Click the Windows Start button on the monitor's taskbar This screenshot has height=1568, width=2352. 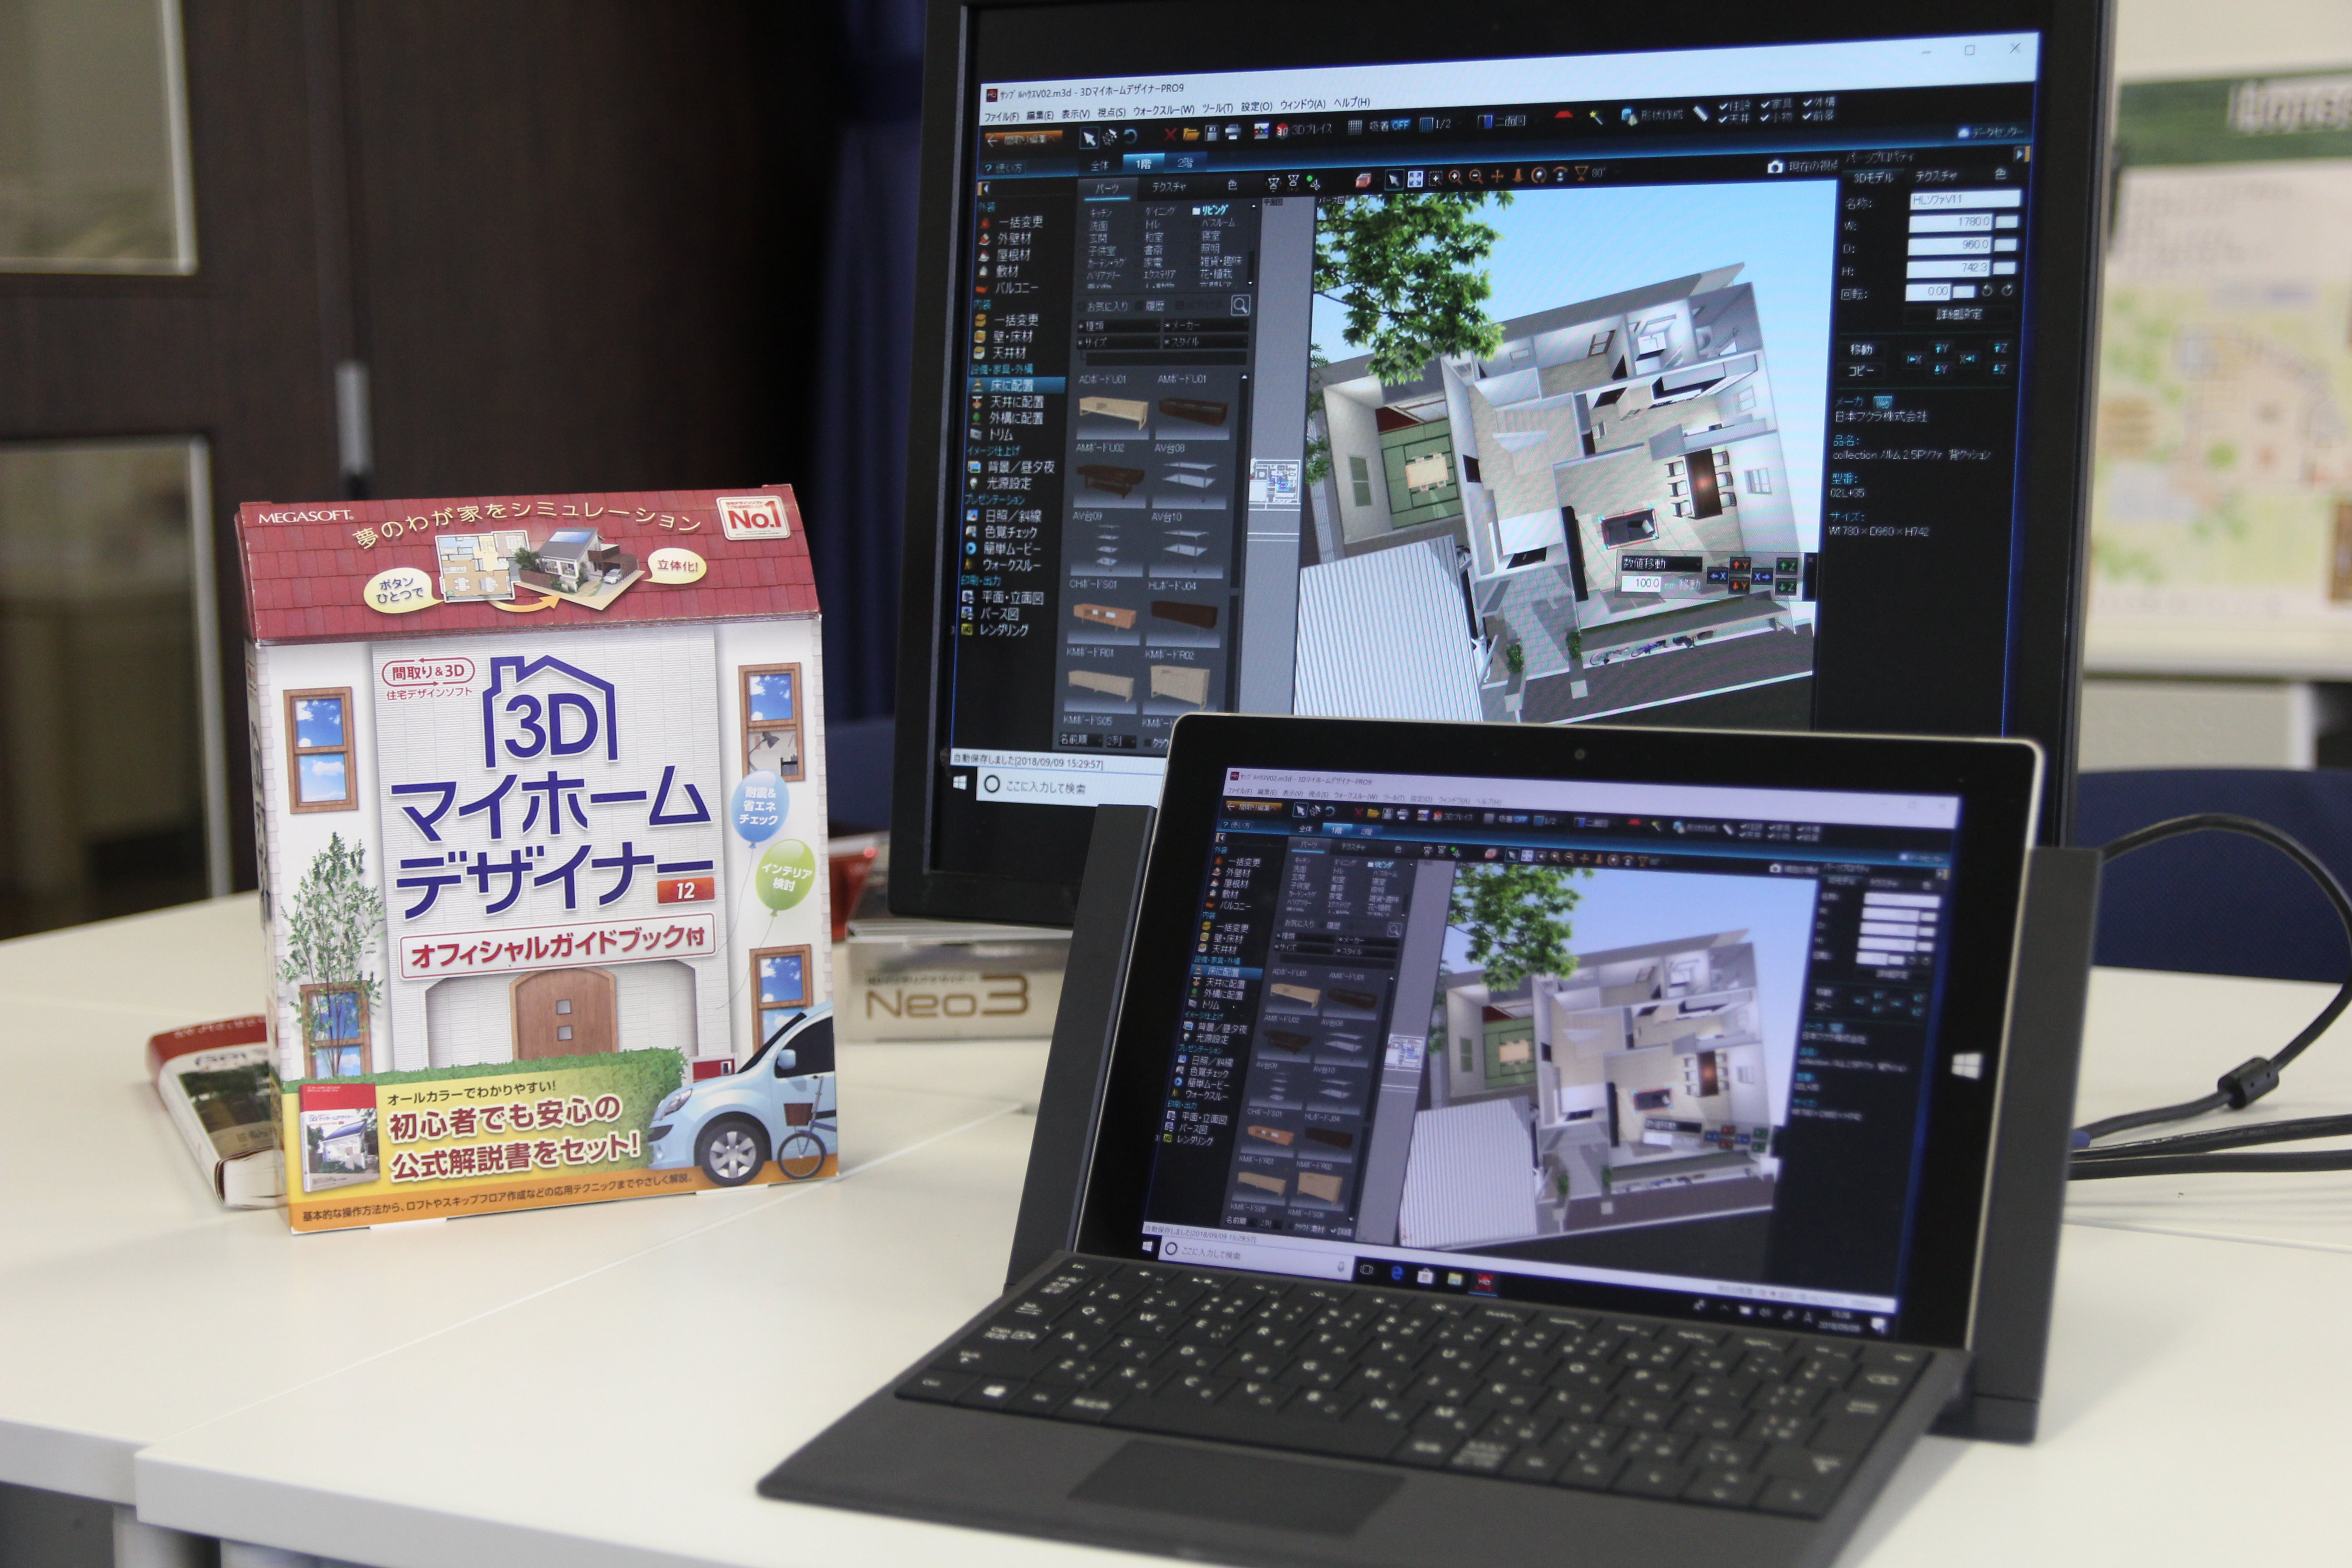[960, 783]
